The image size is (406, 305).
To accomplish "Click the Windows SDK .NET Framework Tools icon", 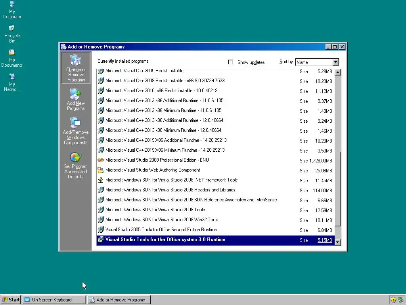I will click(101, 180).
